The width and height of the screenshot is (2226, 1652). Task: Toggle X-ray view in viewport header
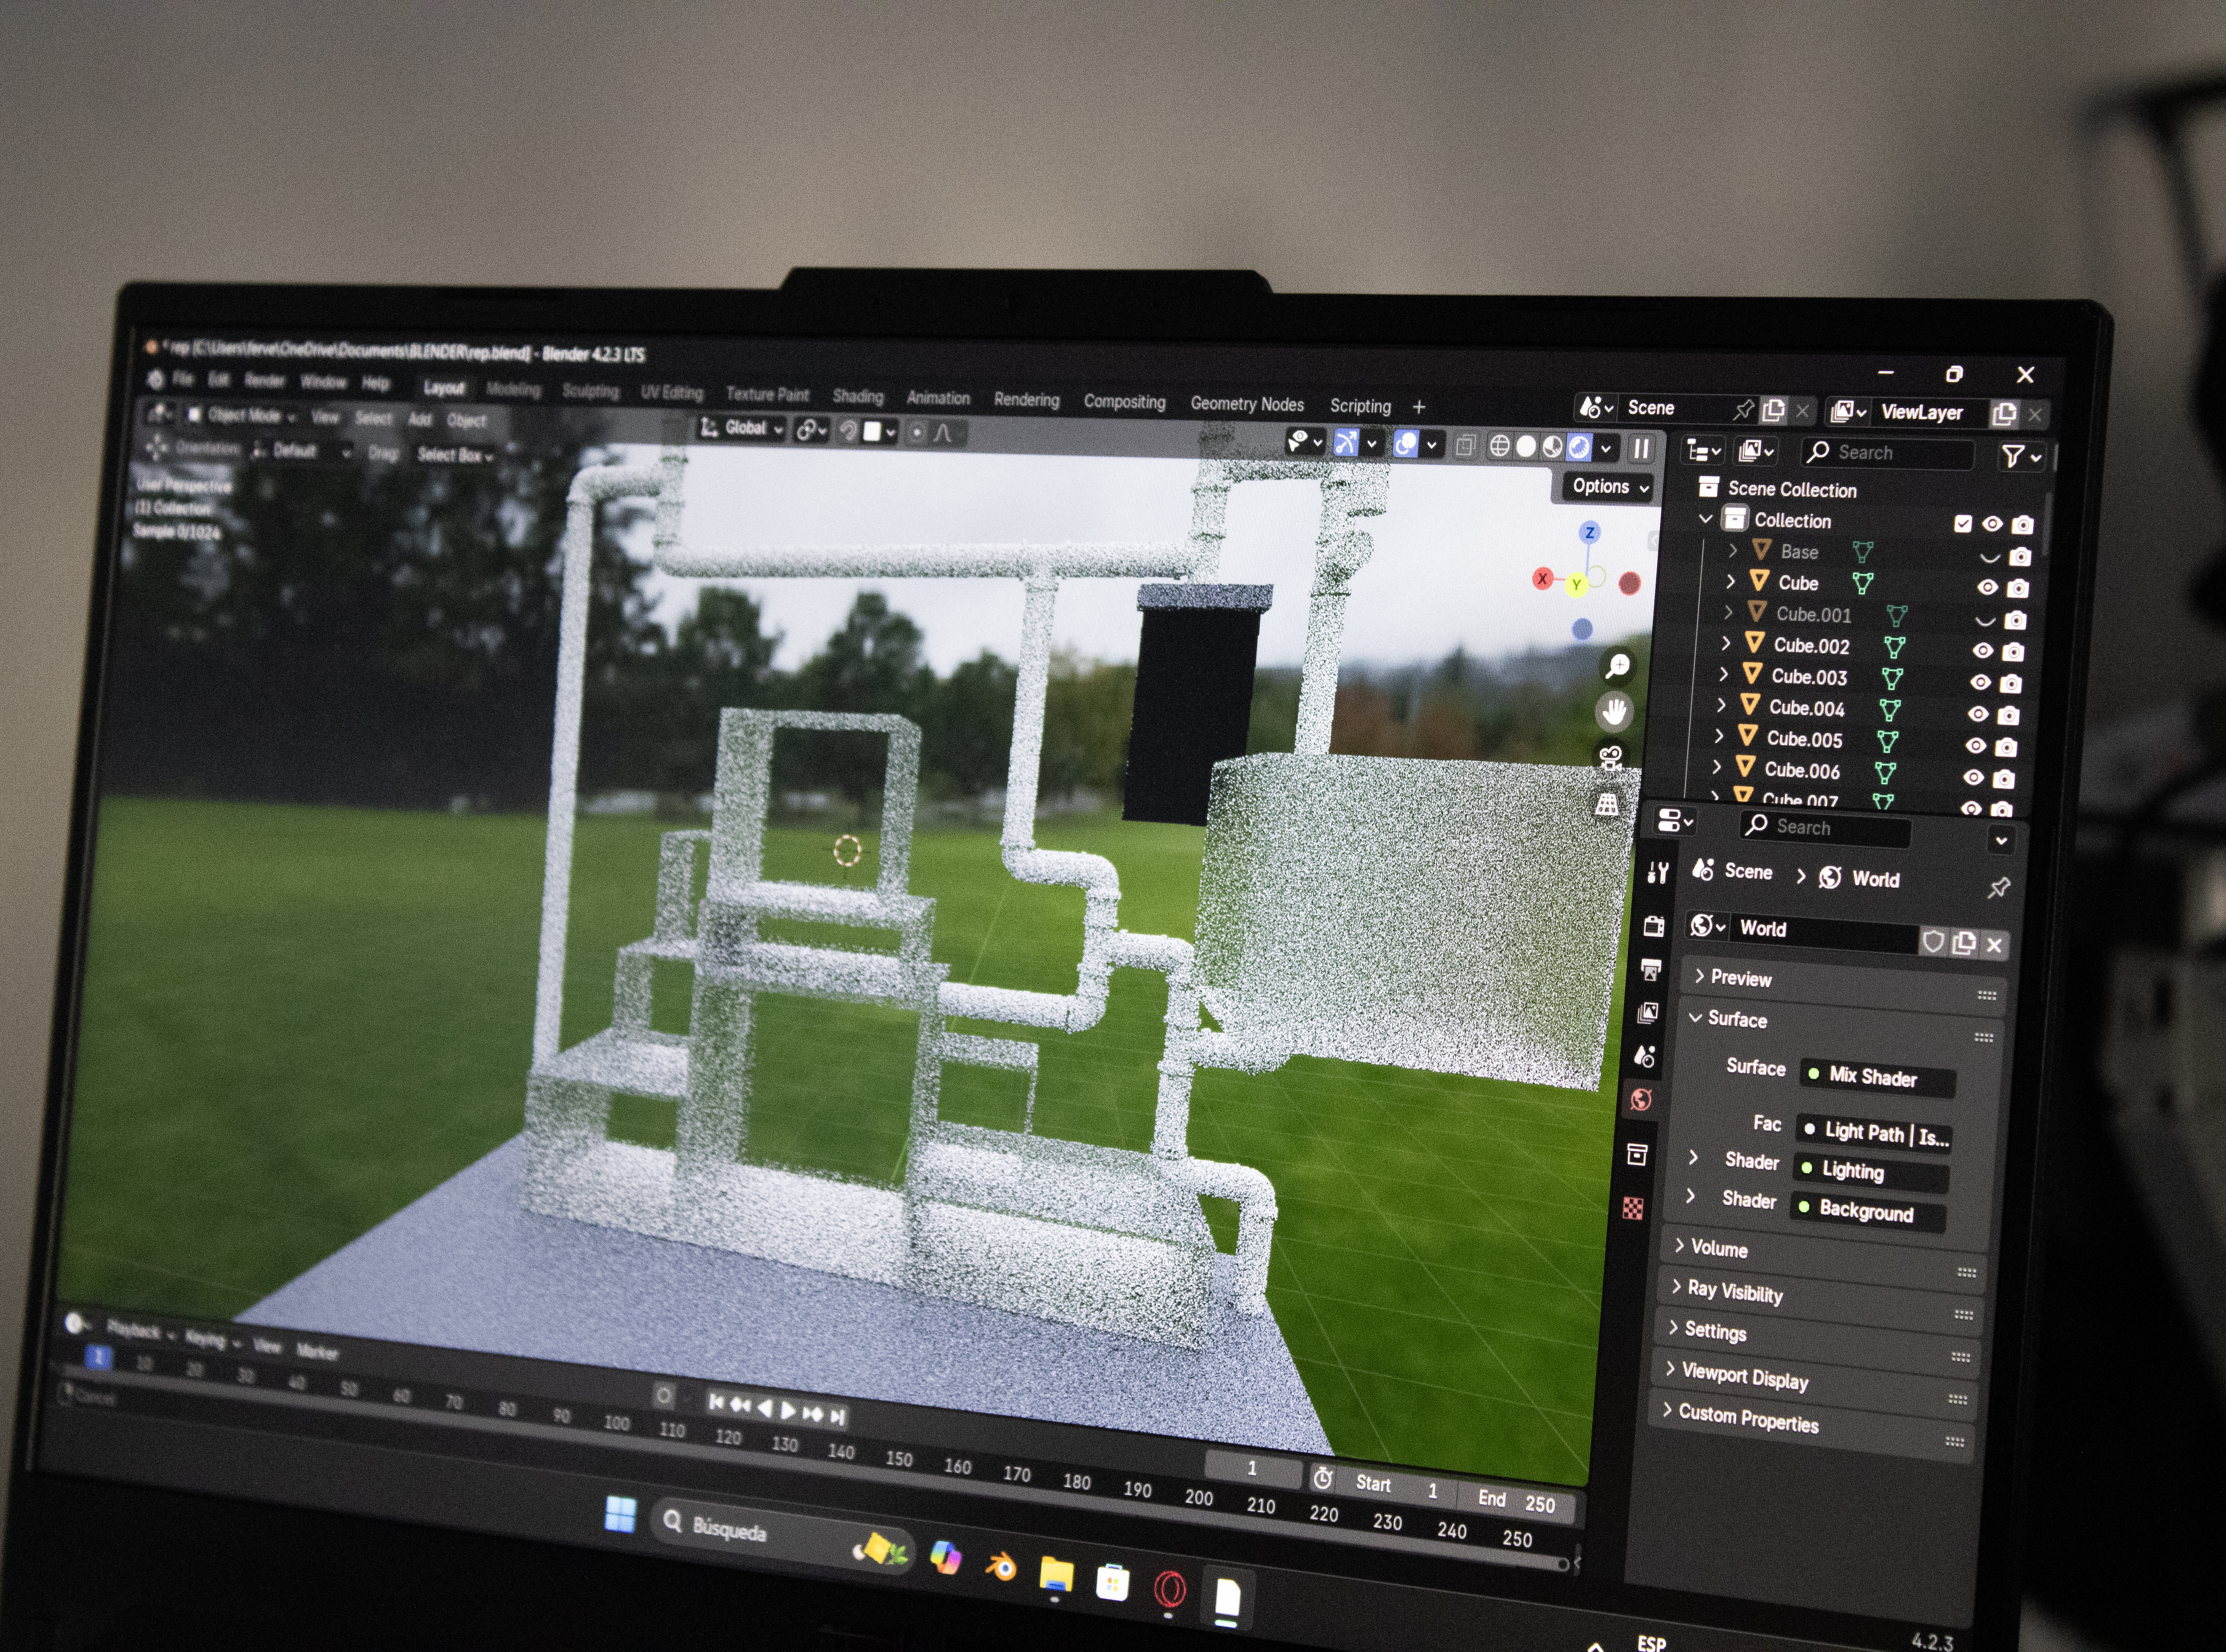[1466, 445]
